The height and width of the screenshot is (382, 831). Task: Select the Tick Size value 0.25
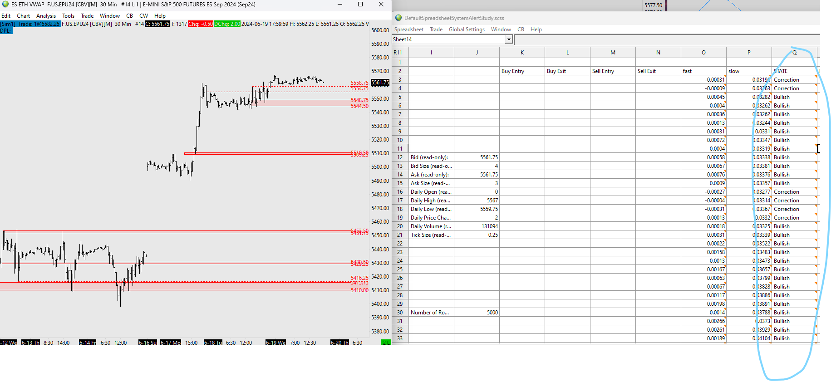coord(477,235)
